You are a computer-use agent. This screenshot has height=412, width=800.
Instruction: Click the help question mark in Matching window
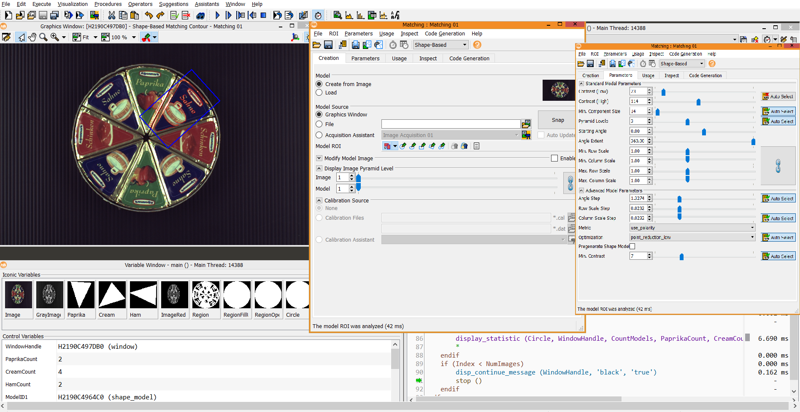coord(477,45)
